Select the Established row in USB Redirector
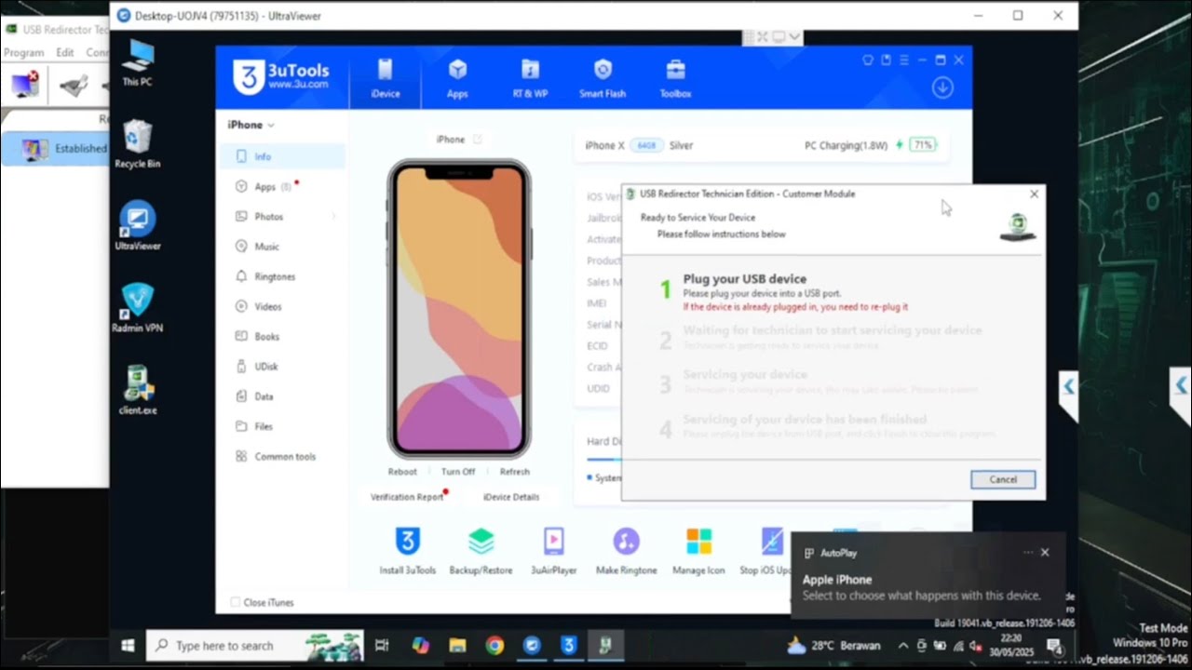This screenshot has width=1192, height=670. point(56,149)
